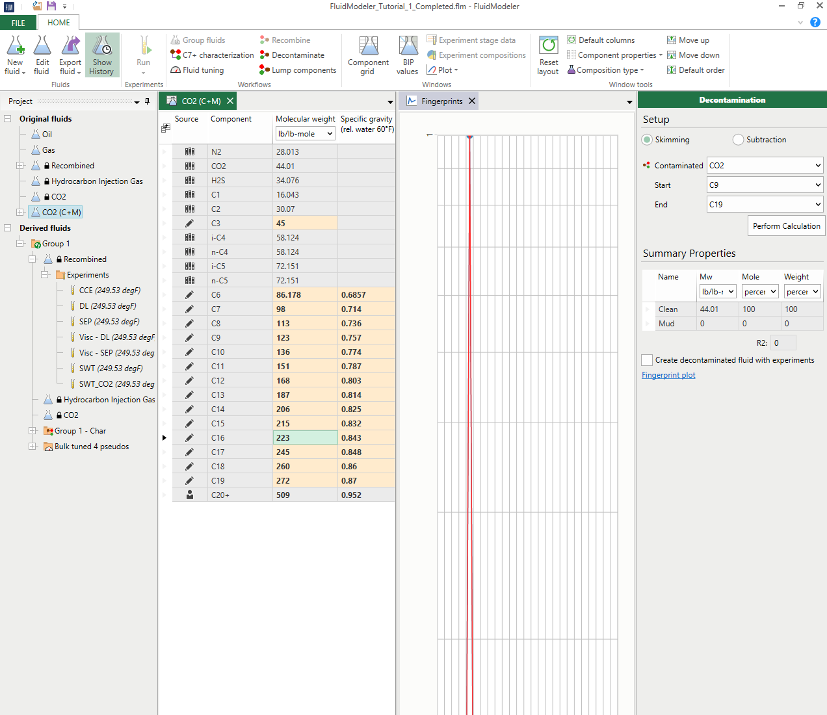Screen dimensions: 827x715
Task: Open the Export fluid ribbon button
Action: click(70, 55)
